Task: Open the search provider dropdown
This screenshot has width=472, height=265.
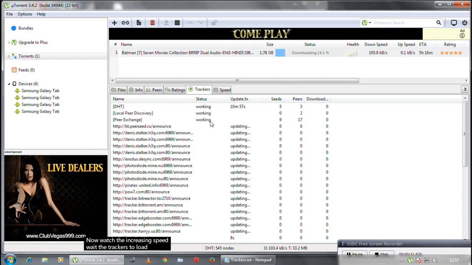Action: click(x=370, y=23)
